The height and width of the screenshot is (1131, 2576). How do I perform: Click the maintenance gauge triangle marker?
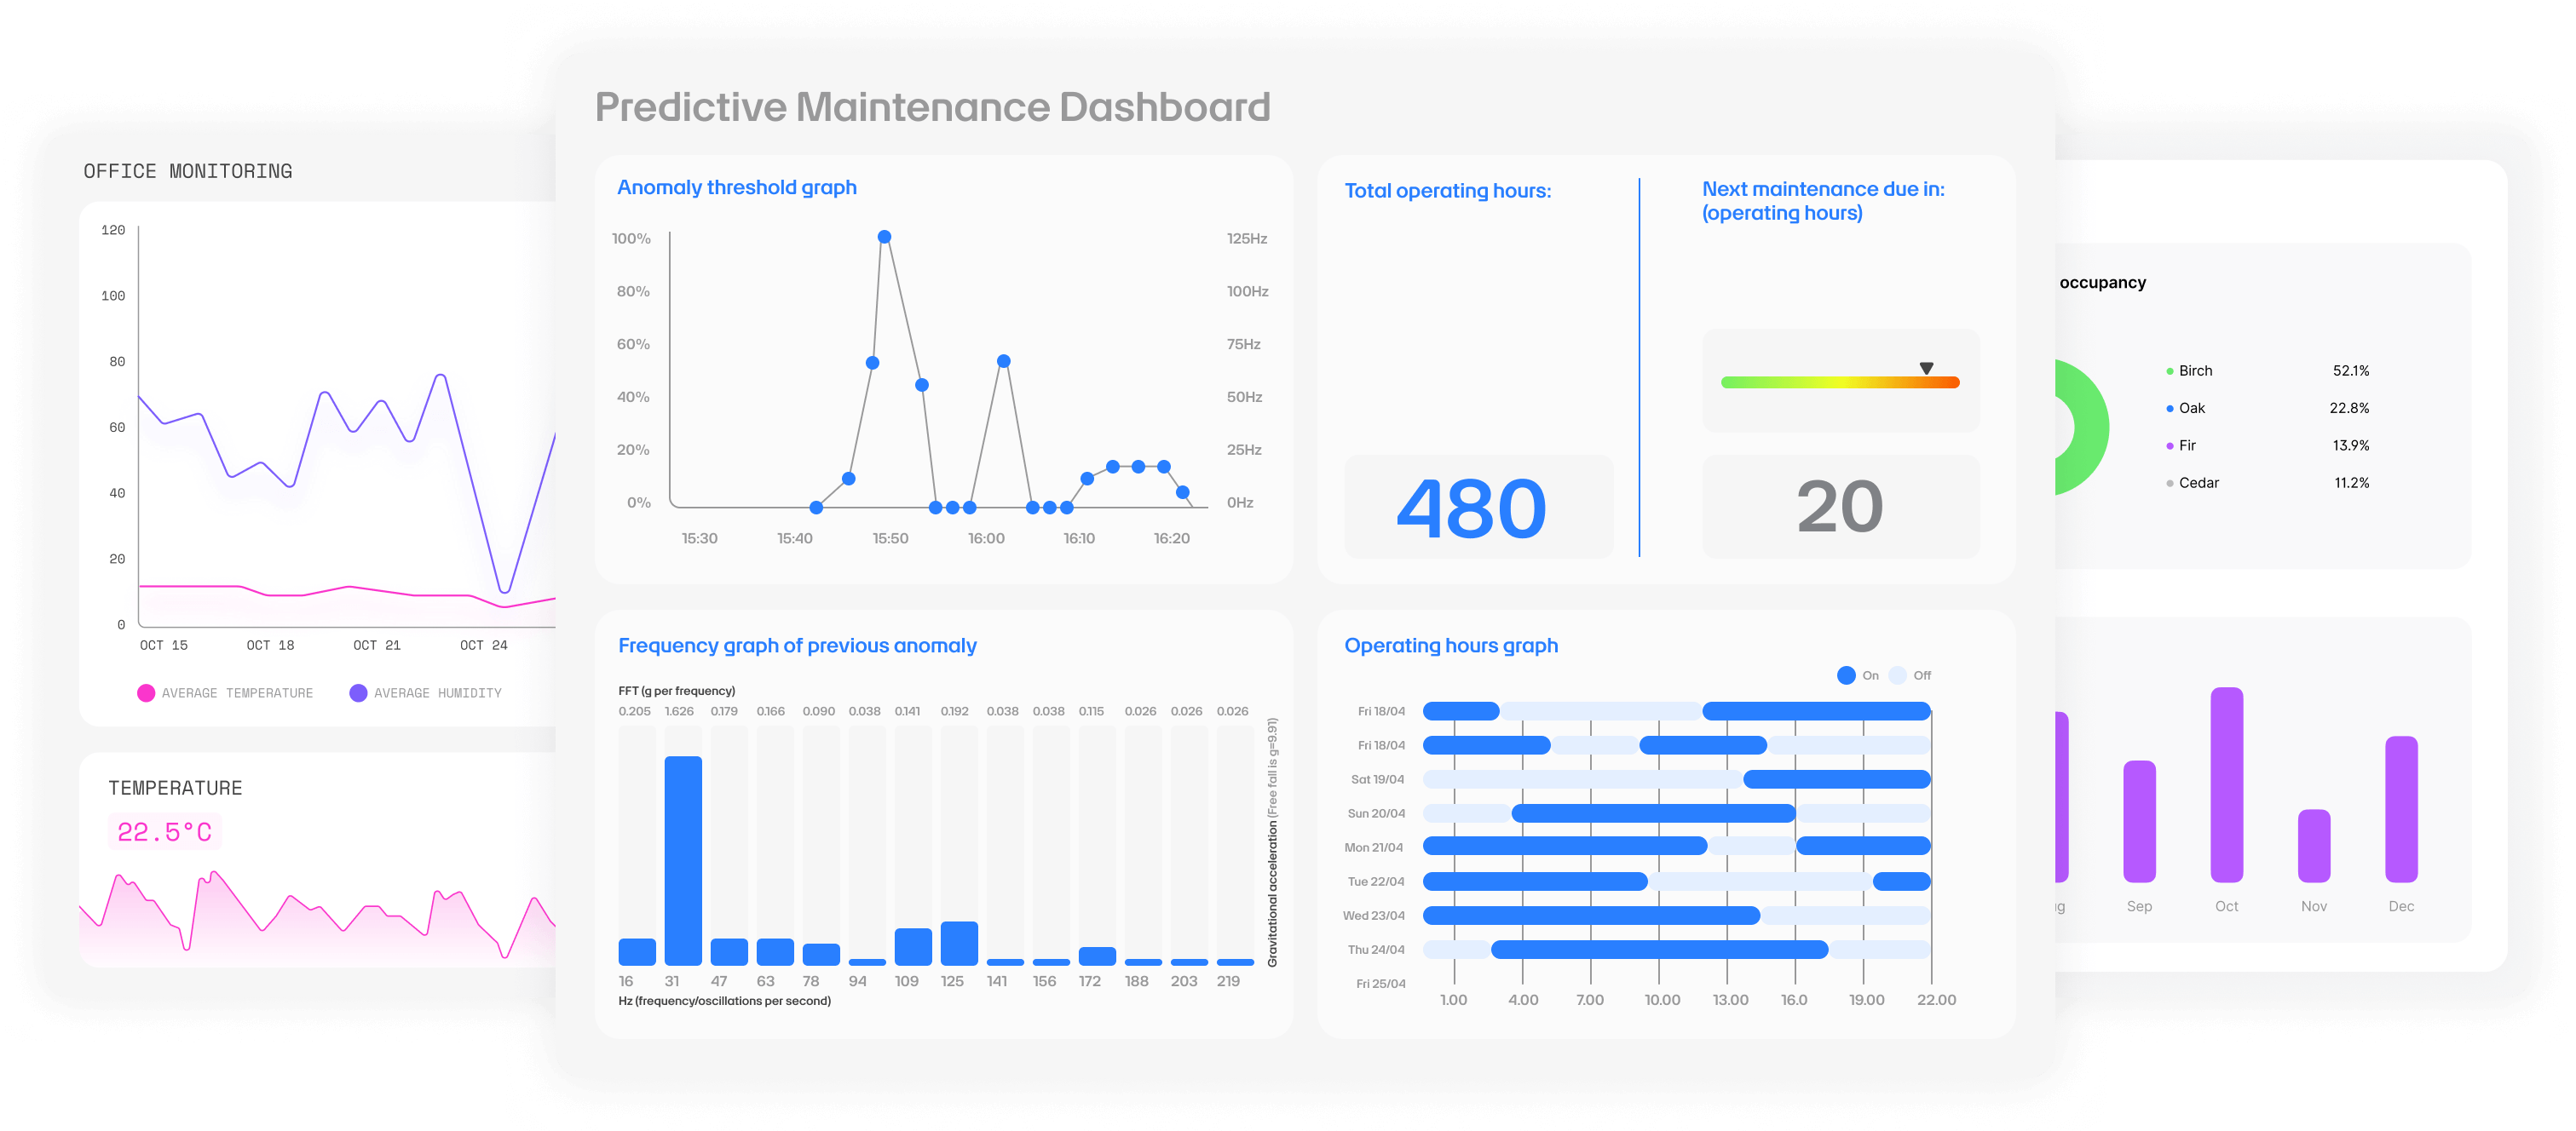point(1926,369)
